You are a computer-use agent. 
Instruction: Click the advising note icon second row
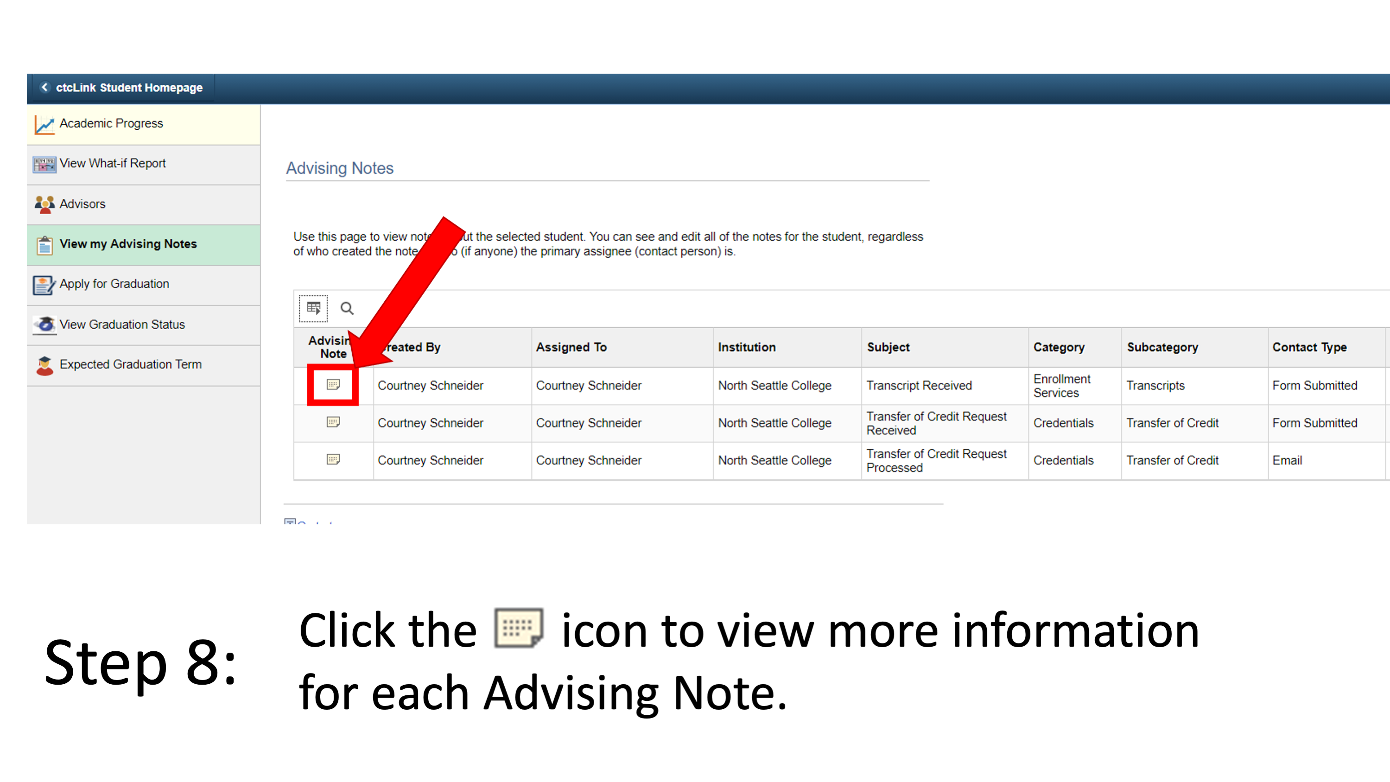pyautogui.click(x=333, y=423)
